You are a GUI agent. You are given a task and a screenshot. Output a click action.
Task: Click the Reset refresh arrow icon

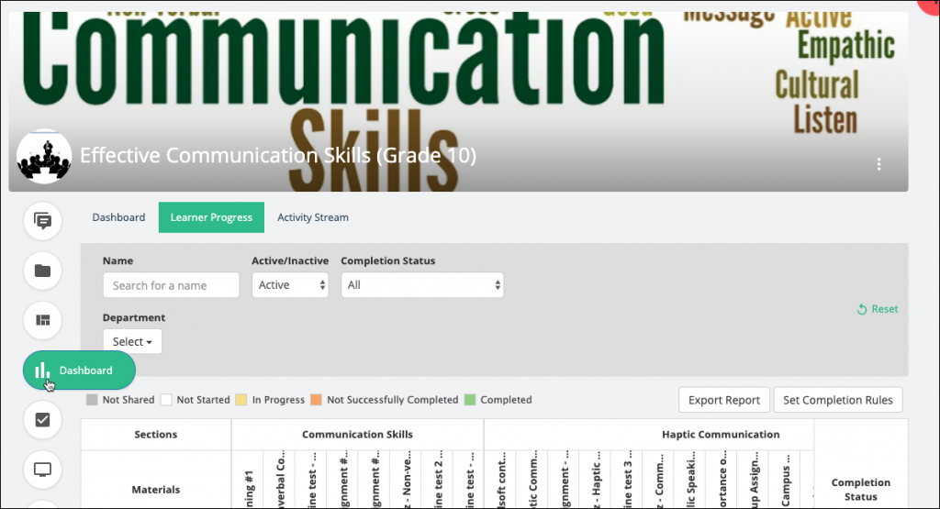tap(862, 310)
